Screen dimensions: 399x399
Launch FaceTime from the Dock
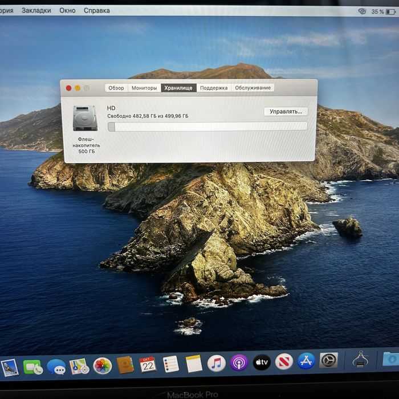coord(33,367)
